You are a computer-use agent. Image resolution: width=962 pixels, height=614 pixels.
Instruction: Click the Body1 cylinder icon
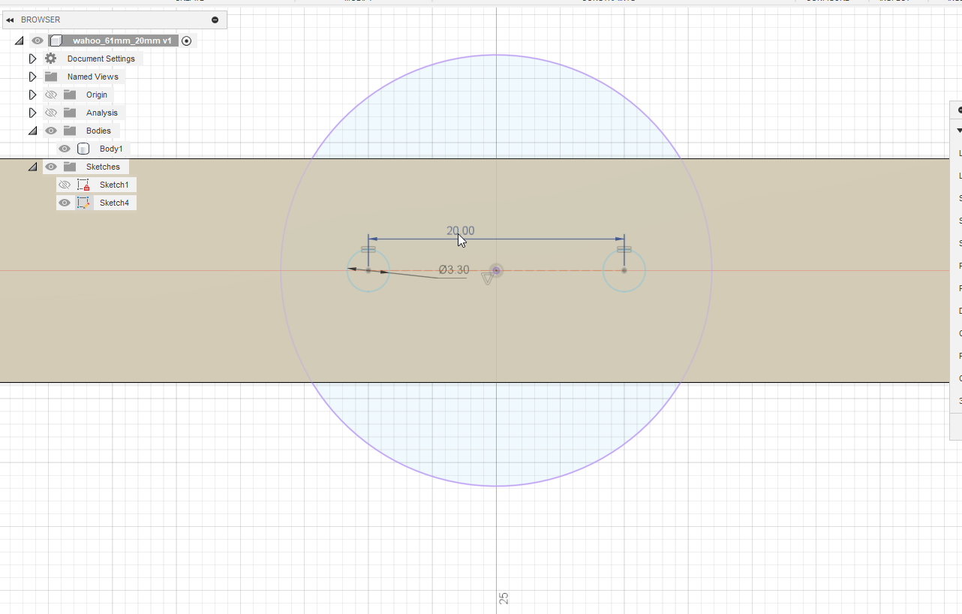click(83, 149)
